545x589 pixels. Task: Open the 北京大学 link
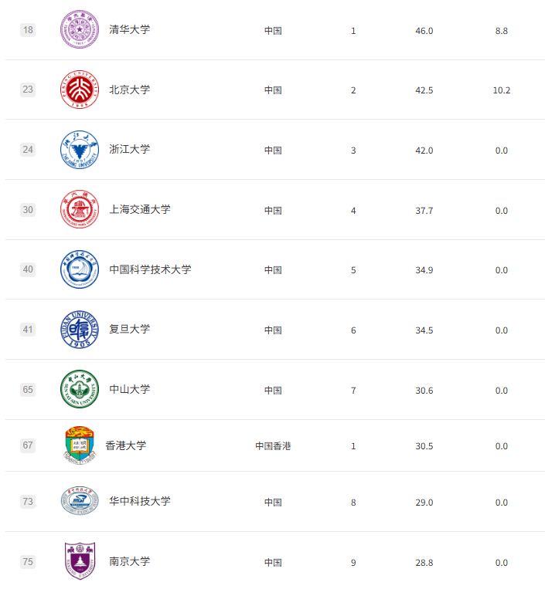click(129, 90)
